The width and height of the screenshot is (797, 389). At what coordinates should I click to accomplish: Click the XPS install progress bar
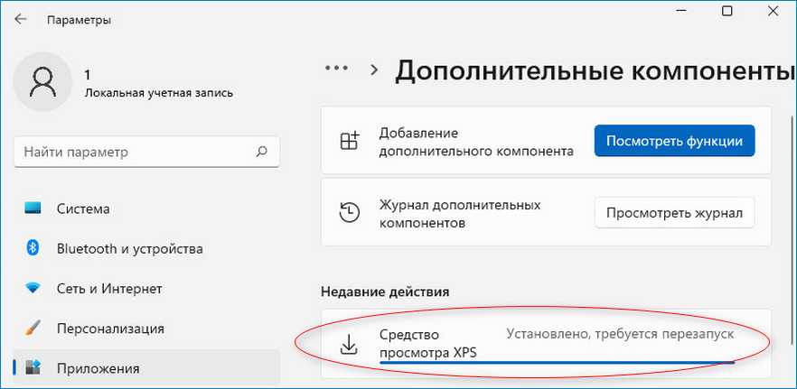[557, 363]
